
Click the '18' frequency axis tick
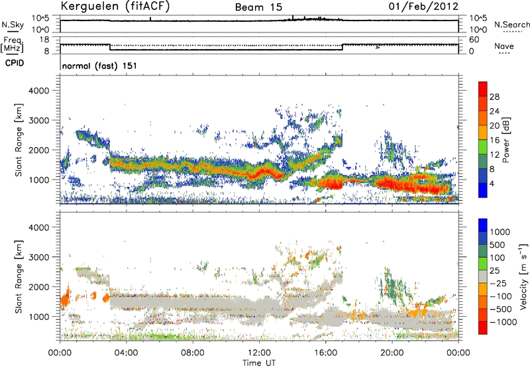click(x=44, y=40)
